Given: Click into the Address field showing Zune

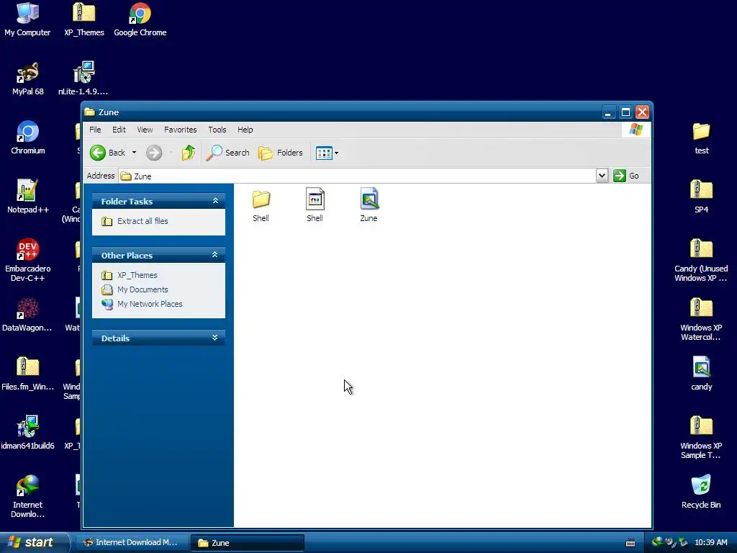Looking at the screenshot, I should pyautogui.click(x=357, y=176).
